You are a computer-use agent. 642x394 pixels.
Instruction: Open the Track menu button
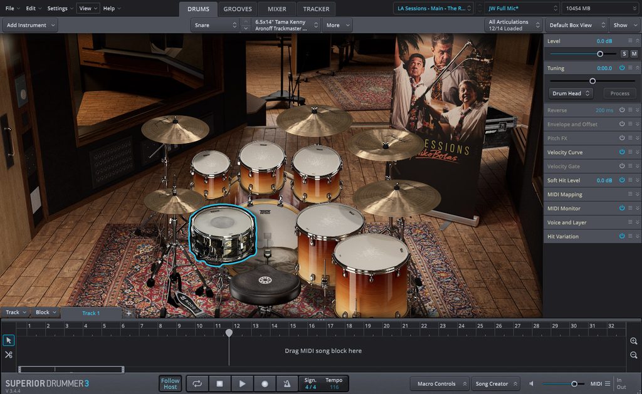point(16,312)
